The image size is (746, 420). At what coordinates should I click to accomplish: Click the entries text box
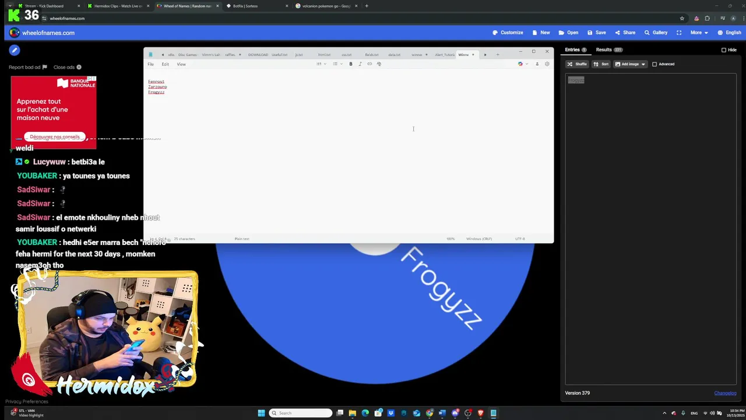pyautogui.click(x=650, y=230)
